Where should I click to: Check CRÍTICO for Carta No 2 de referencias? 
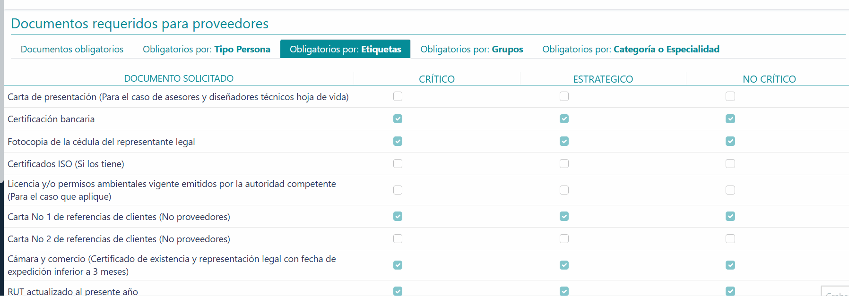(x=398, y=239)
